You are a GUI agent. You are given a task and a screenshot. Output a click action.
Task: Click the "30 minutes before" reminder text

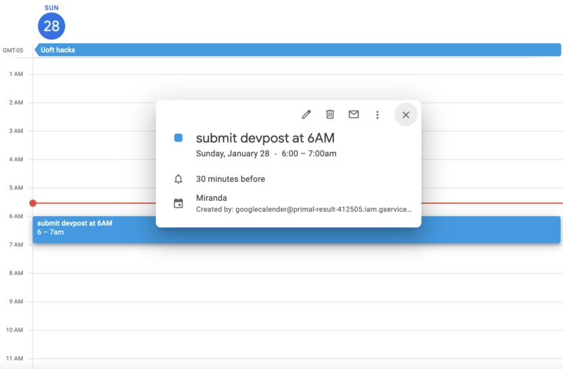pyautogui.click(x=231, y=179)
